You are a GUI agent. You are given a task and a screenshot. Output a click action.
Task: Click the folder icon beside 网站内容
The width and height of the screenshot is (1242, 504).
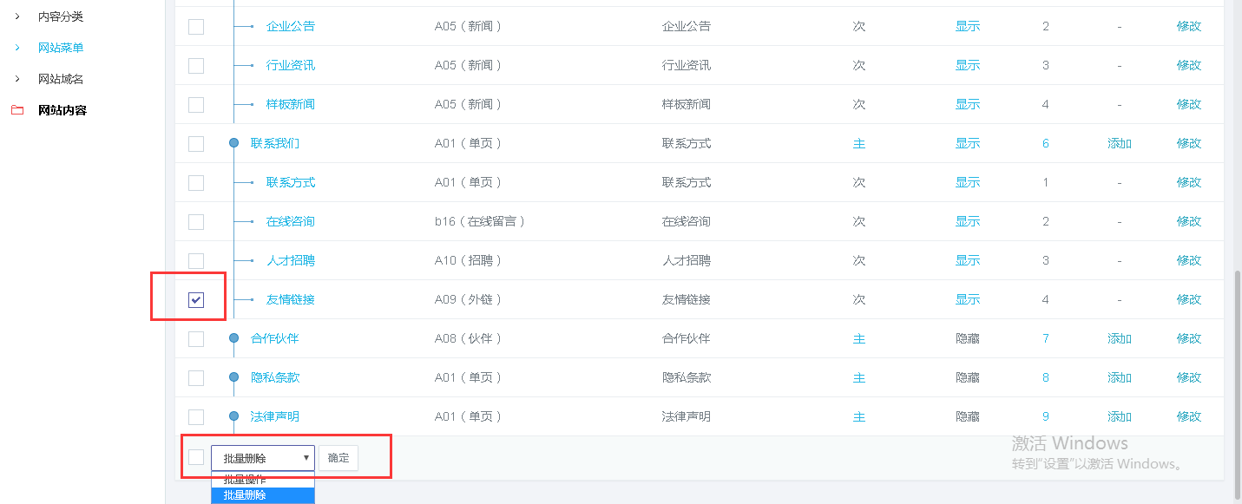click(16, 110)
